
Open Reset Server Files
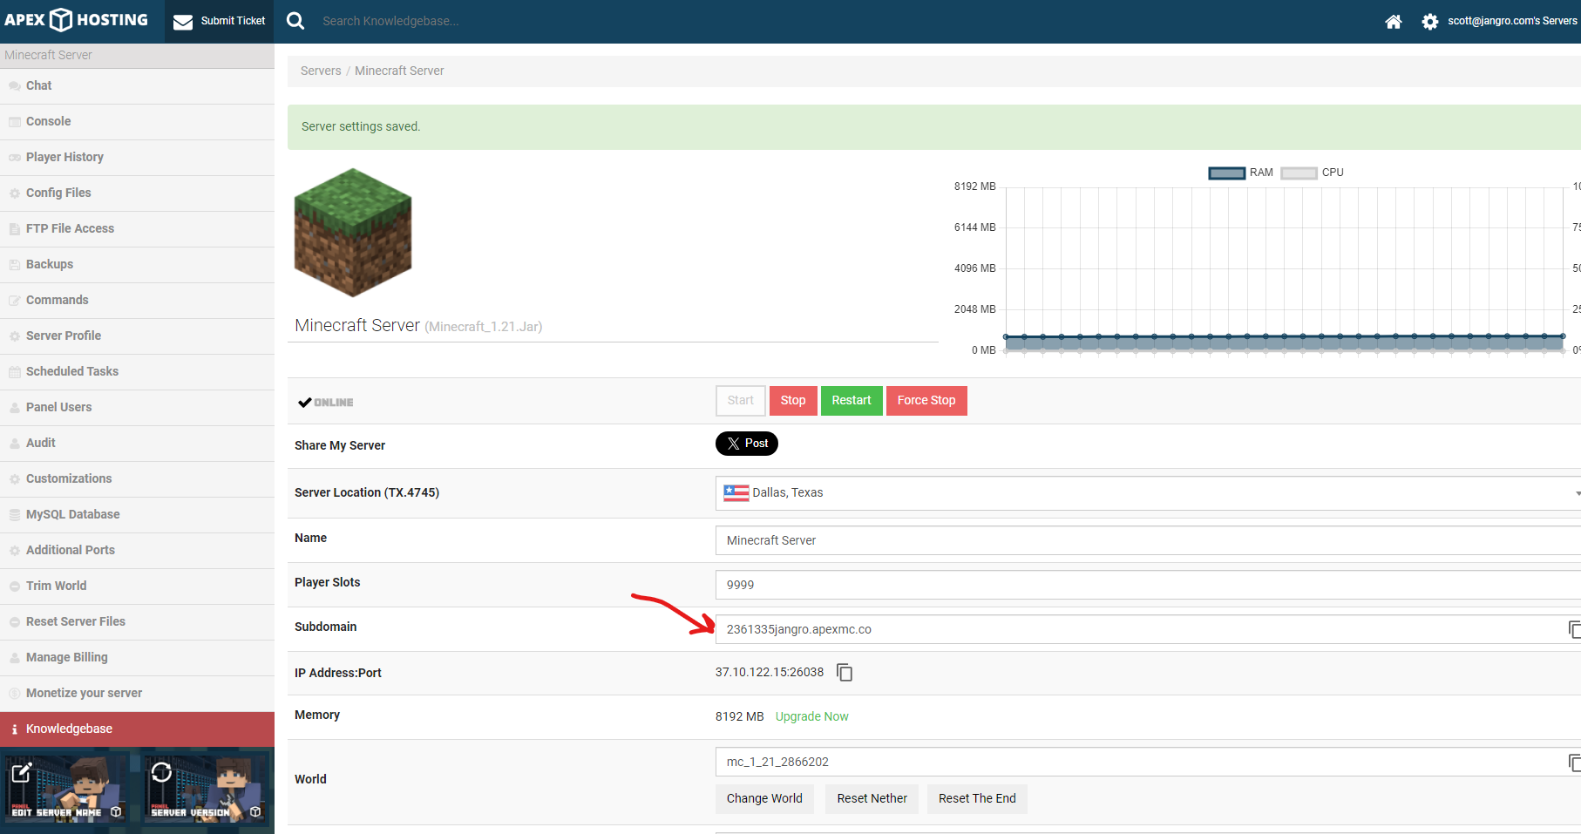137,621
